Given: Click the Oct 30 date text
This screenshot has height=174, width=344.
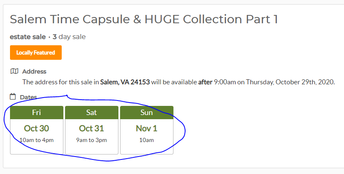Looking at the screenshot, I should click(36, 128).
